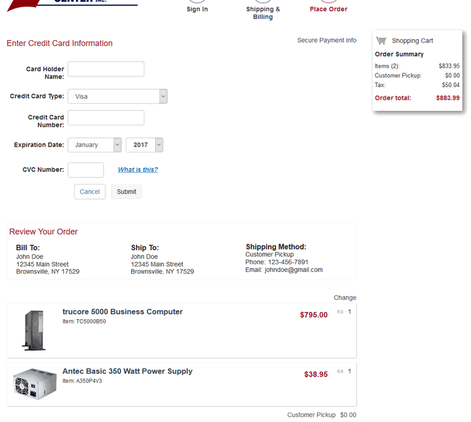Open the expiration year dropdown

(x=144, y=145)
